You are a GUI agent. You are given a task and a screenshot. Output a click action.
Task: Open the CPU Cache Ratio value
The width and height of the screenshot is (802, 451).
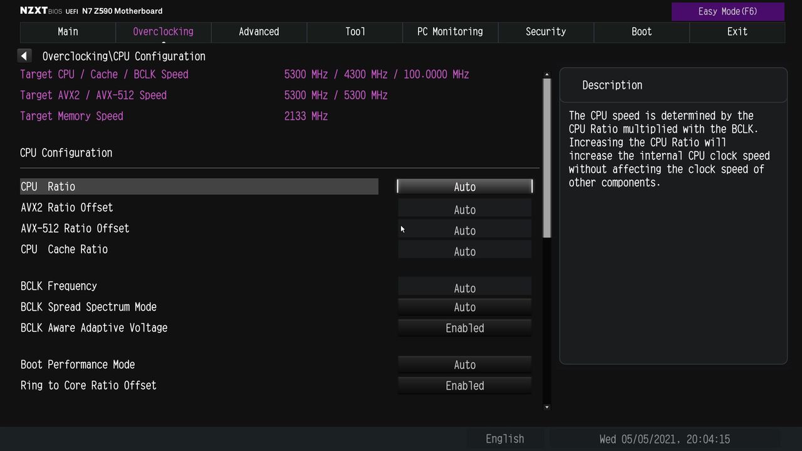tap(465, 251)
